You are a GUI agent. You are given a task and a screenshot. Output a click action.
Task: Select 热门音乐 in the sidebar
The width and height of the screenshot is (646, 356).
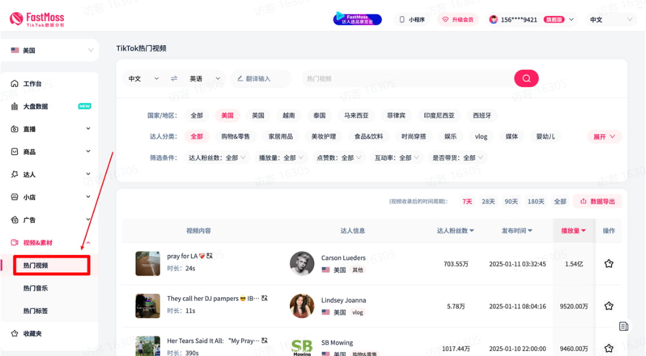pos(35,288)
